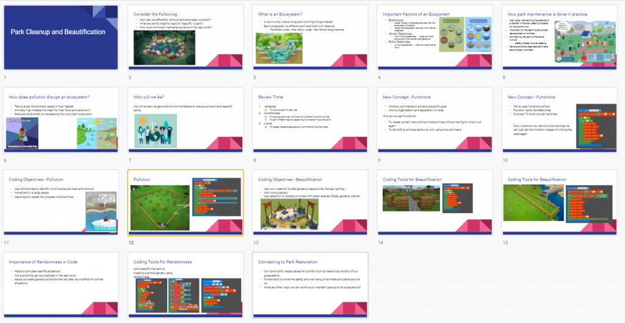
Task: Click the Review Time slide thumbnail
Action: [x=310, y=120]
